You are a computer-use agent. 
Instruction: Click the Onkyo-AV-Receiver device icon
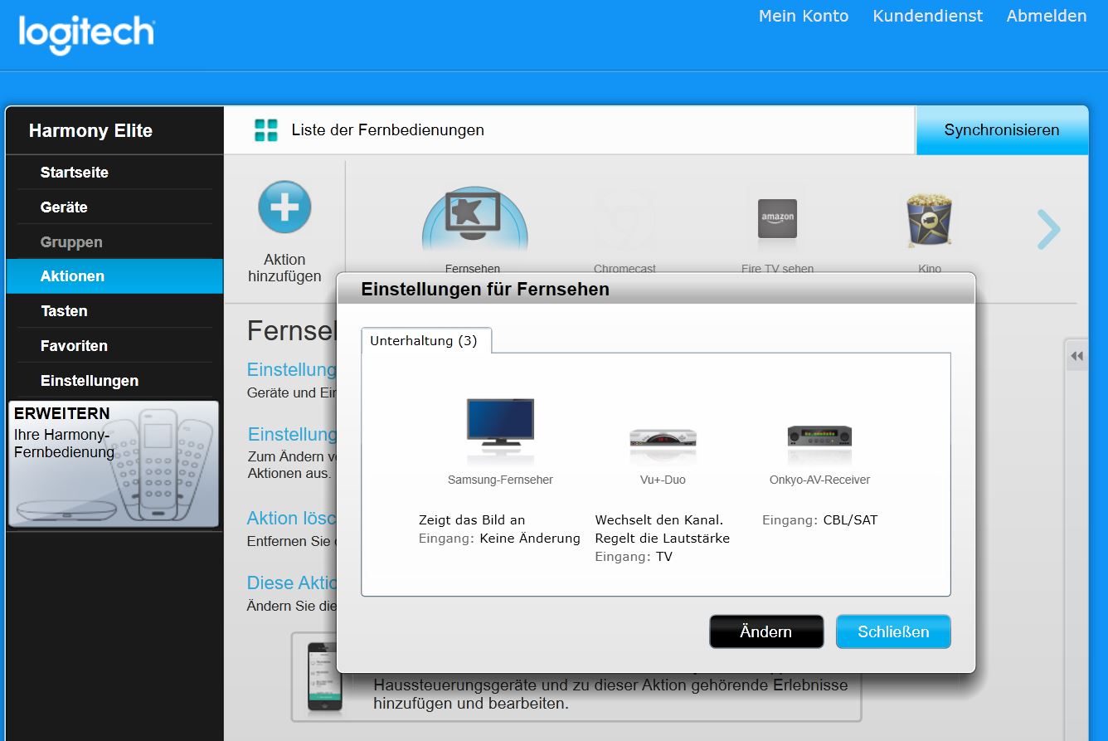(x=819, y=436)
